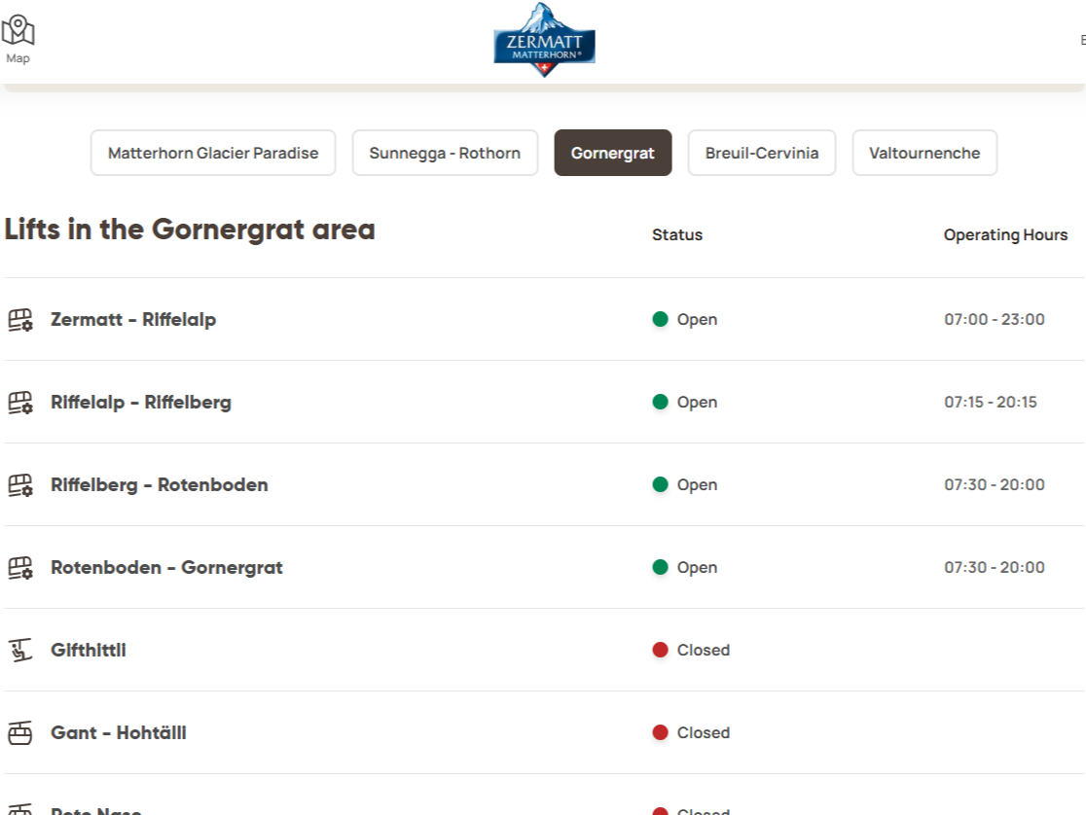Click the railway icon beside Riffelberg - Rotenboden

pos(20,485)
